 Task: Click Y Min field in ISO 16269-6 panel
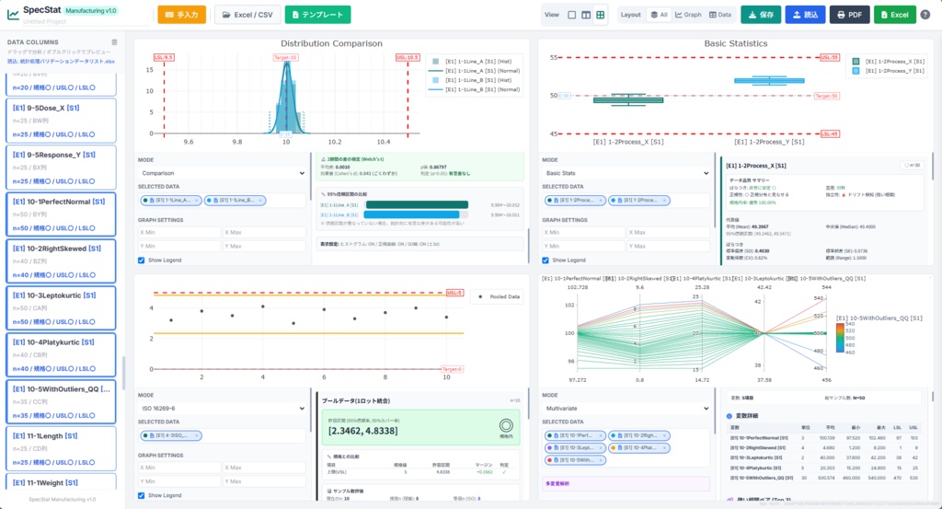(179, 481)
